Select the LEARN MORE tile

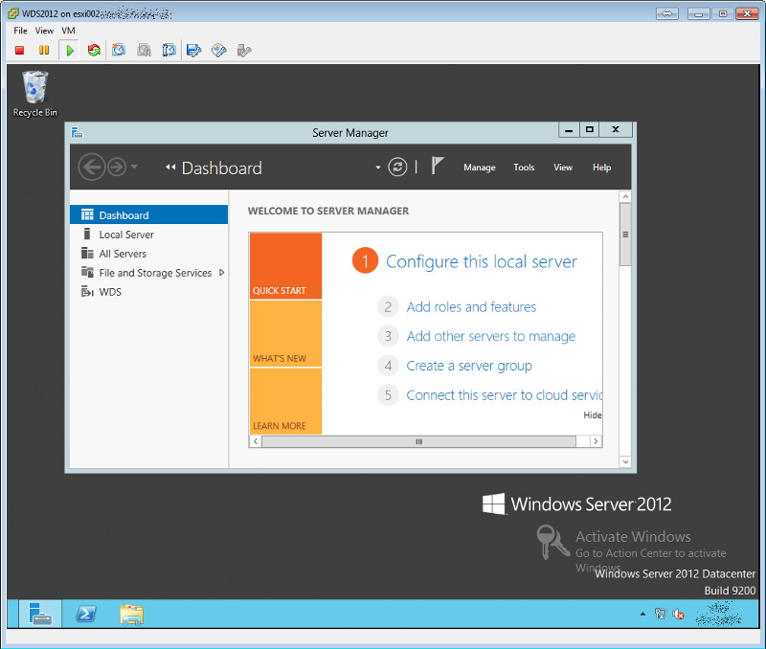pos(285,401)
